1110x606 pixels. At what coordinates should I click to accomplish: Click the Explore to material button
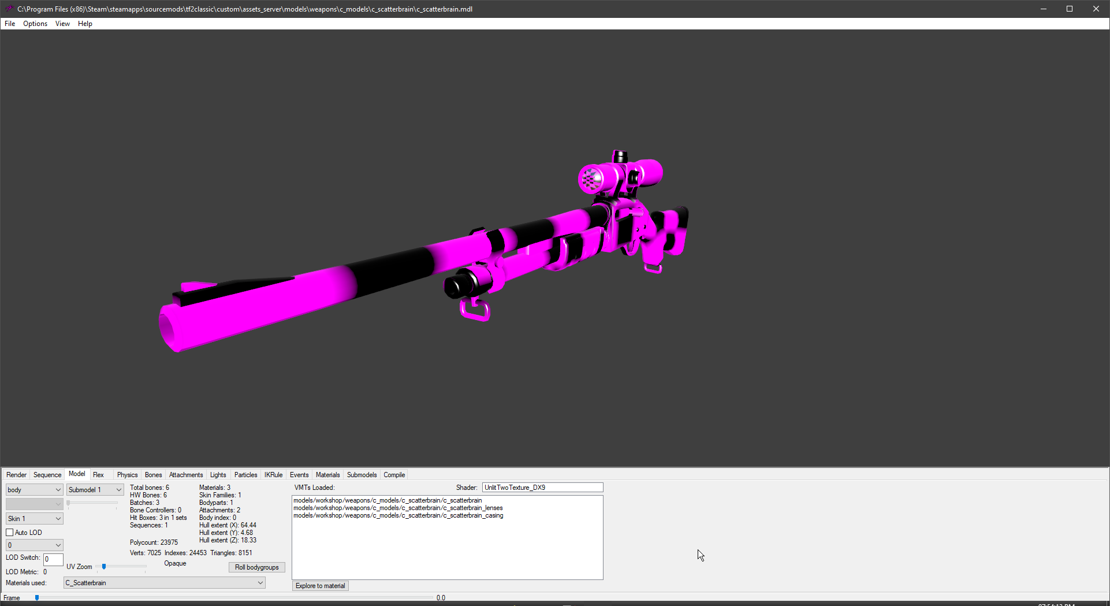(321, 586)
